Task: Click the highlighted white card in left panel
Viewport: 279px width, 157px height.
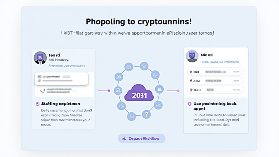Action: [x=61, y=78]
